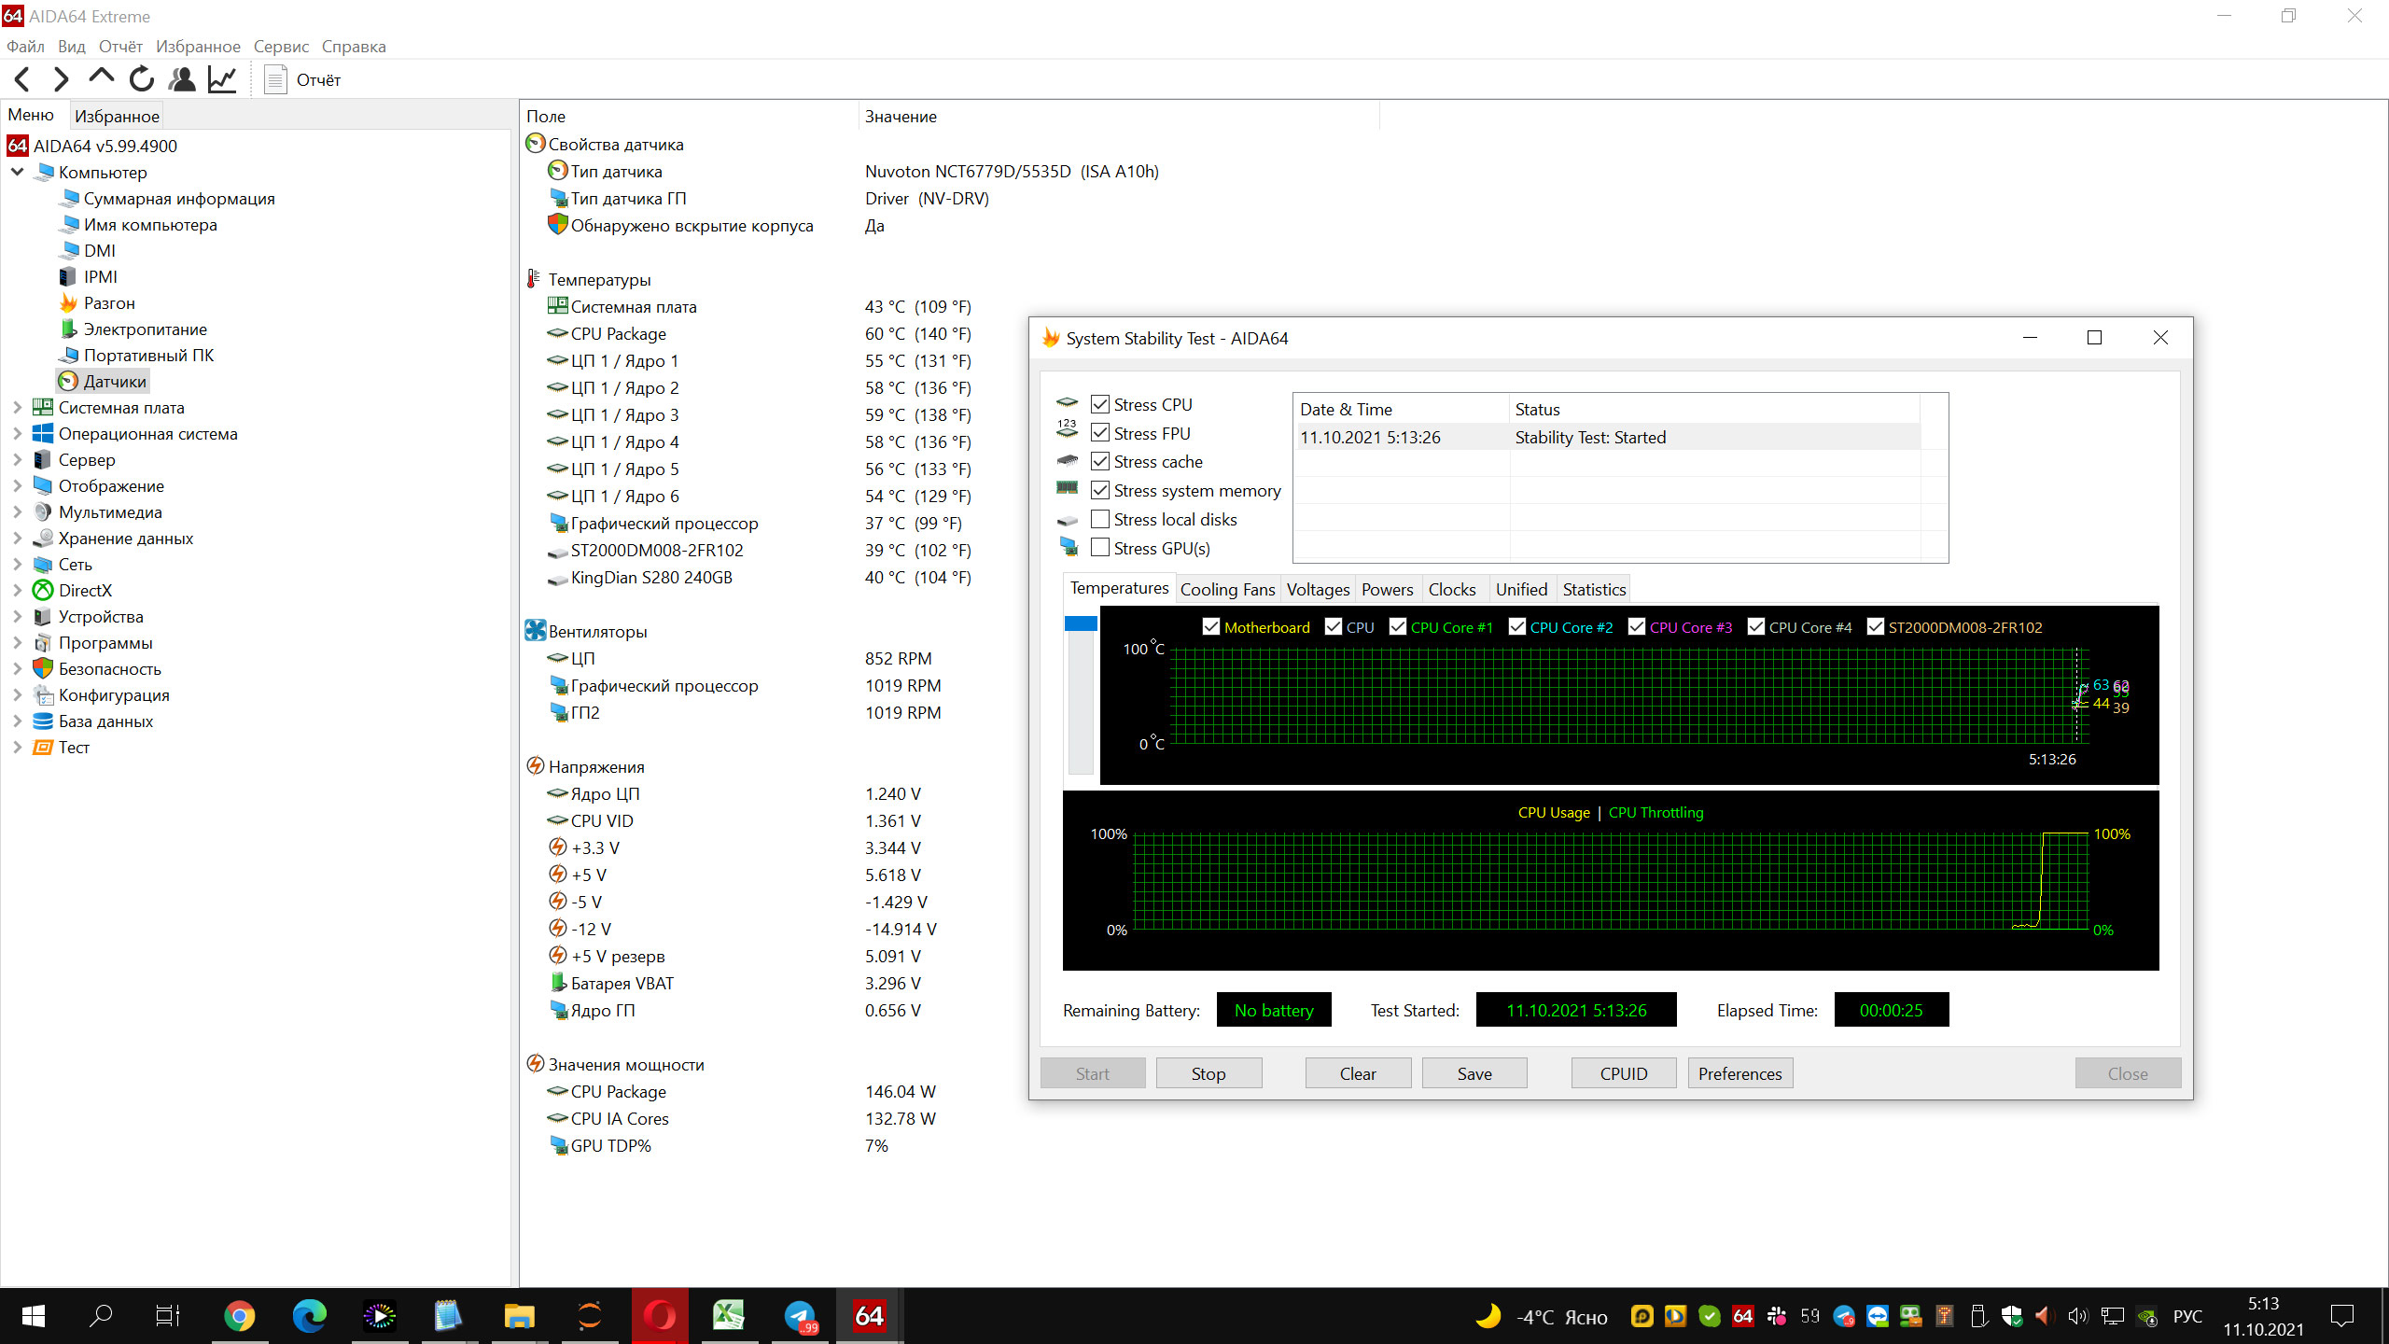Open the graph chart toolbar icon
The width and height of the screenshot is (2389, 1344).
tap(222, 79)
